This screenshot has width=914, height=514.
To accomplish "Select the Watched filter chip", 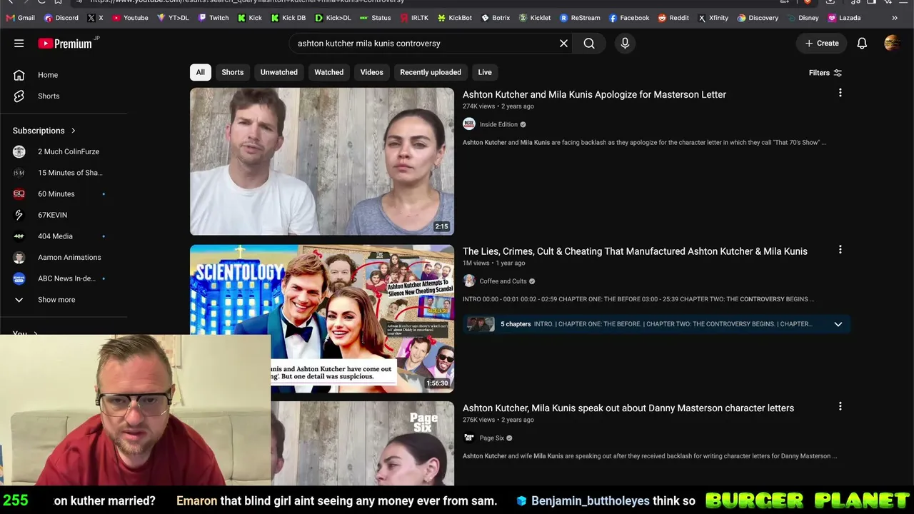I will (329, 72).
